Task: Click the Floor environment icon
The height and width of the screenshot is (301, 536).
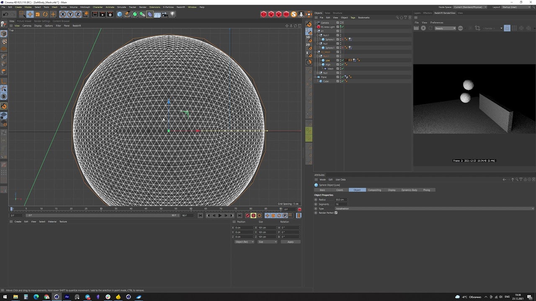Action: pyautogui.click(x=157, y=14)
